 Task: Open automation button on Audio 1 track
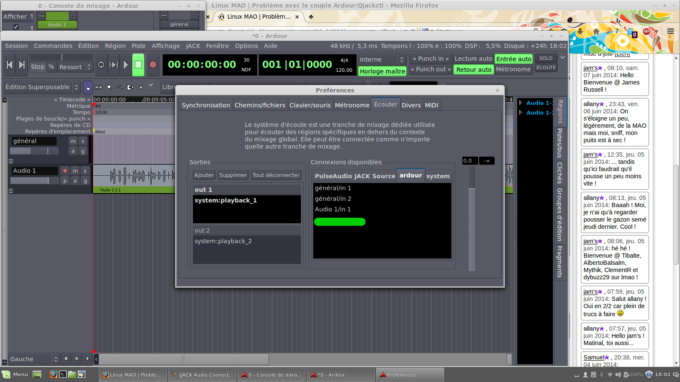tap(75, 180)
